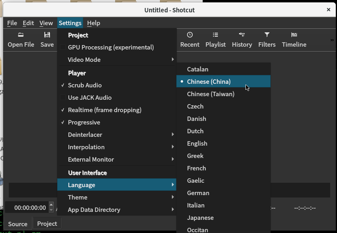The image size is (337, 233).
Task: Select the Czech language option
Action: coord(195,106)
